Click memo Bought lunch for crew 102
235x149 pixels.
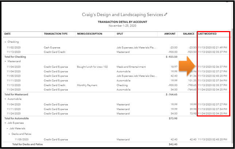[92, 67]
